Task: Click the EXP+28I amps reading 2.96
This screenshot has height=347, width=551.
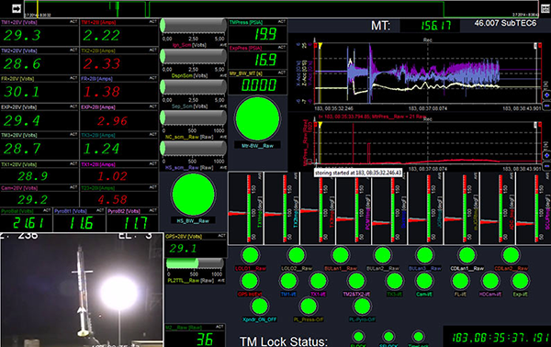Action: [112, 121]
